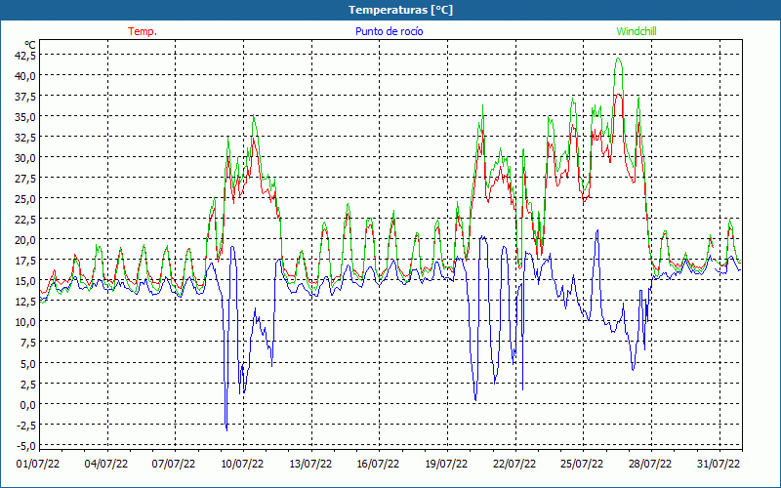Click the 10,0 y-axis value
The height and width of the screenshot is (488, 781).
[25, 322]
